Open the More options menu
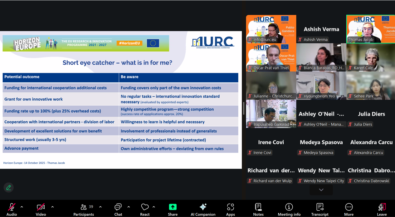The image size is (395, 217). pyautogui.click(x=349, y=209)
